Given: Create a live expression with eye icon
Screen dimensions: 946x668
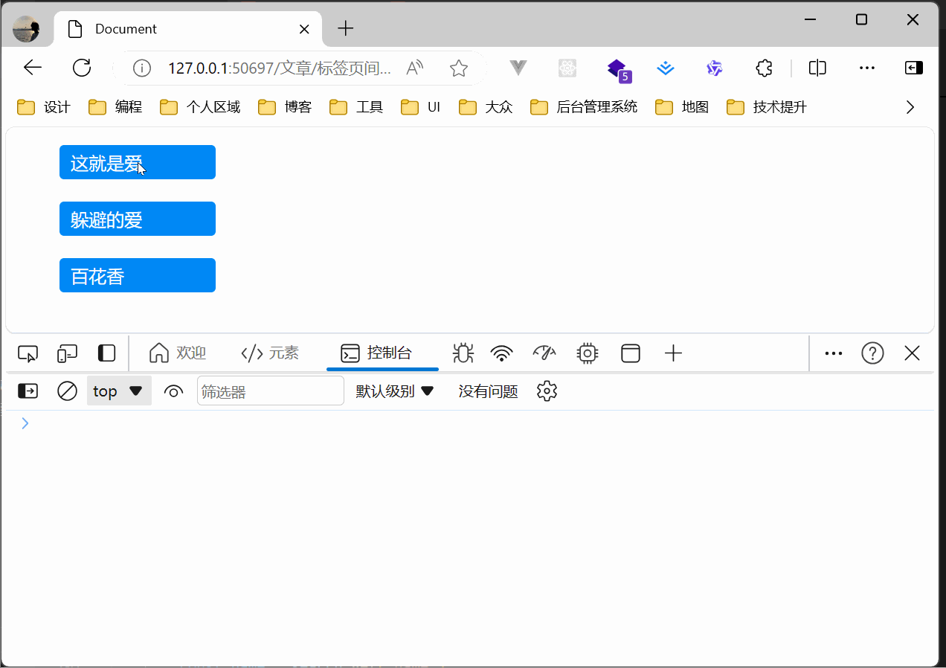Looking at the screenshot, I should [173, 391].
